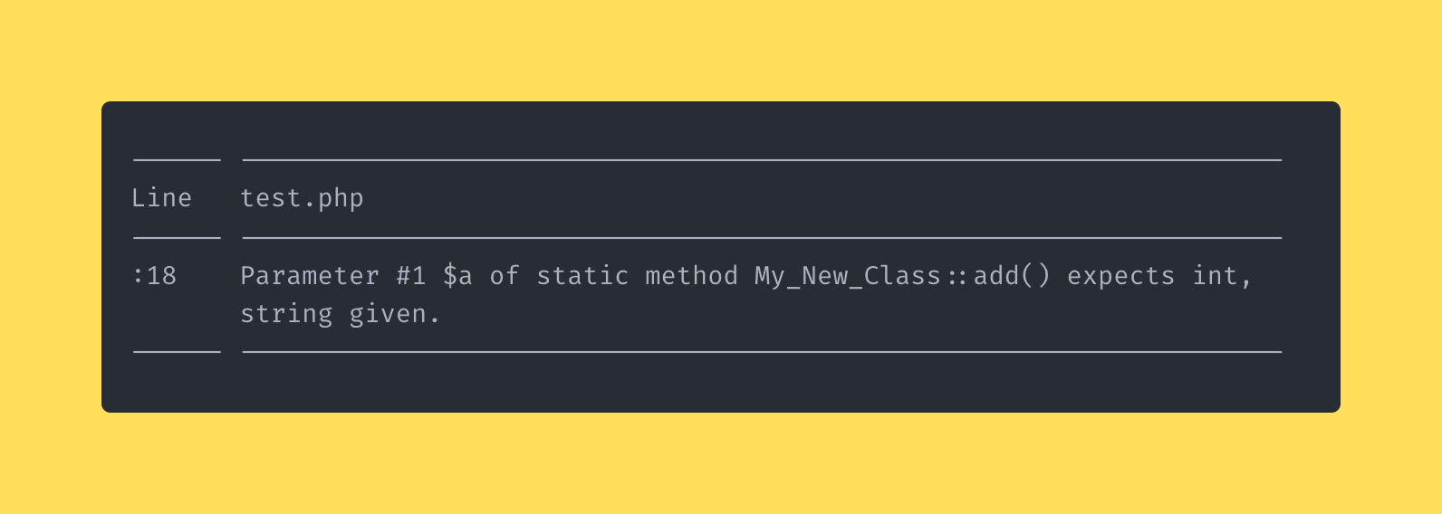The width and height of the screenshot is (1442, 514).
Task: Click the bottom divider under error message
Action: pos(762,352)
